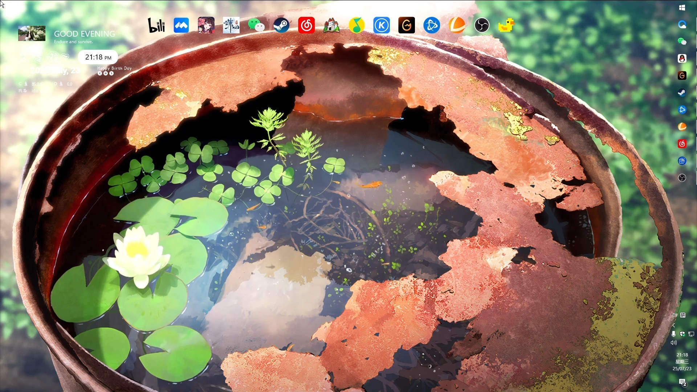Image resolution: width=697 pixels, height=392 pixels.
Task: Open OBS Studio from the top dock
Action: pos(482,25)
